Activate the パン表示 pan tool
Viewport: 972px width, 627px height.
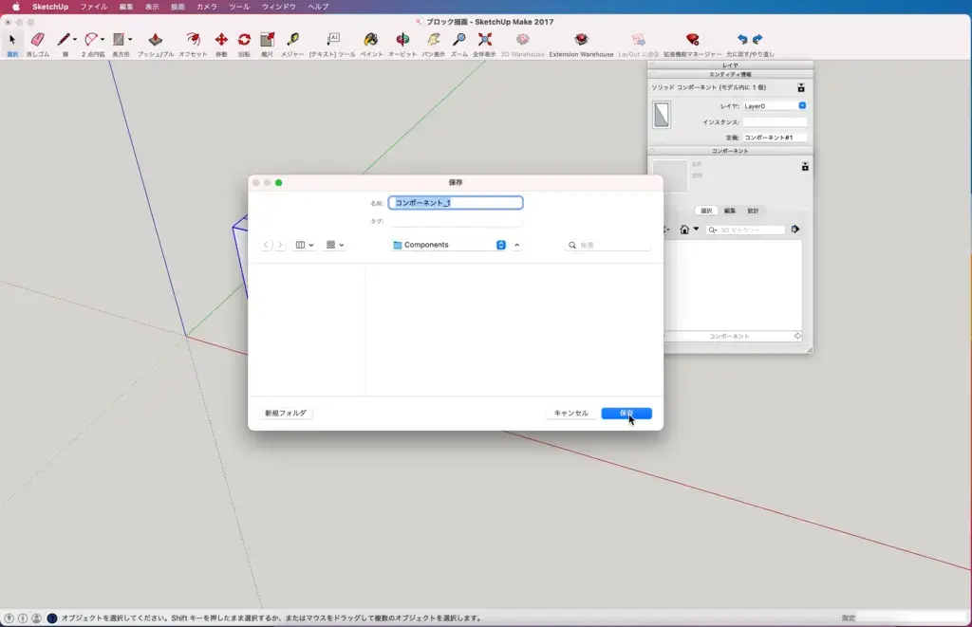pyautogui.click(x=433, y=40)
